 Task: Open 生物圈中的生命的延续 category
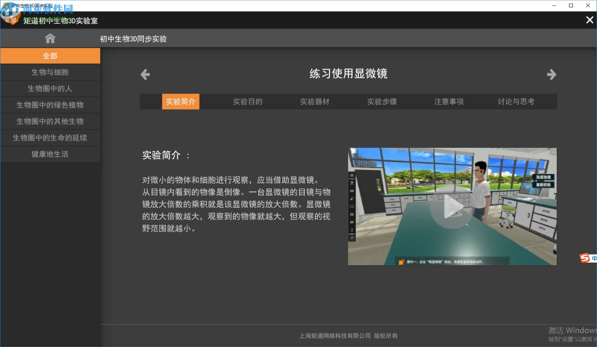(x=50, y=138)
